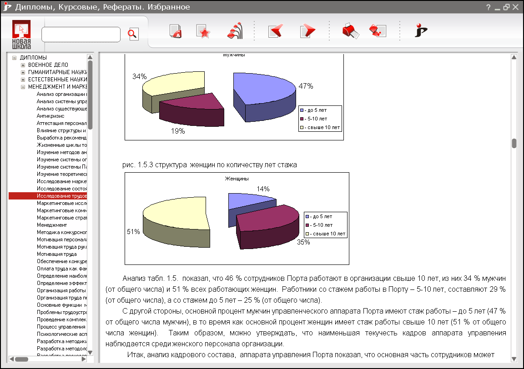This screenshot has width=524, height=369.
Task: Select the ДИПЛОМЫ tree label
Action: (x=33, y=57)
